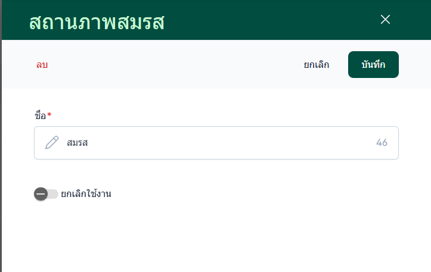This screenshot has width=431, height=272.
Task: Click the light gray toggle track
Action: point(54,194)
